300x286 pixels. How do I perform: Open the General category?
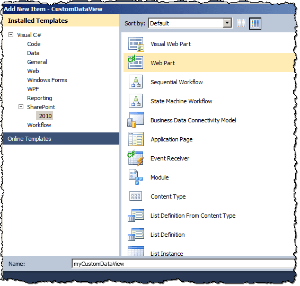[x=37, y=62]
